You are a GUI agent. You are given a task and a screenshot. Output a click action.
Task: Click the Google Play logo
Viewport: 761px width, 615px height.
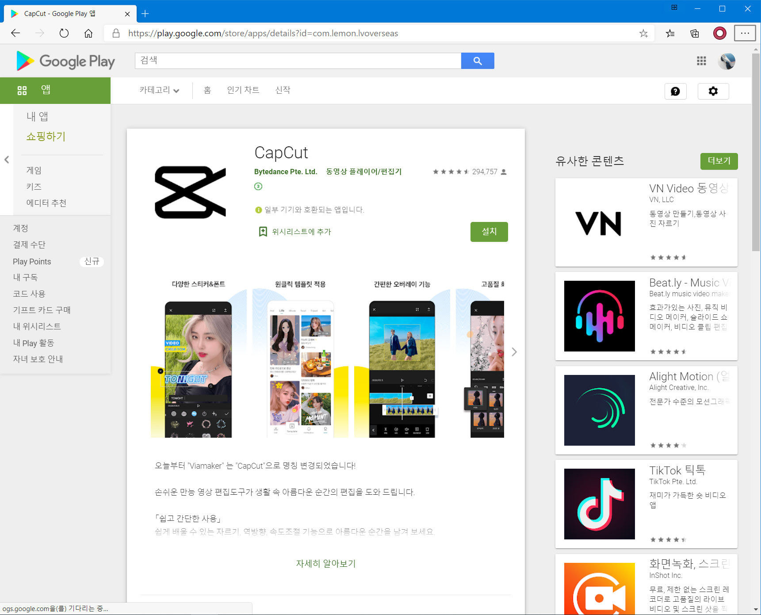(x=65, y=61)
